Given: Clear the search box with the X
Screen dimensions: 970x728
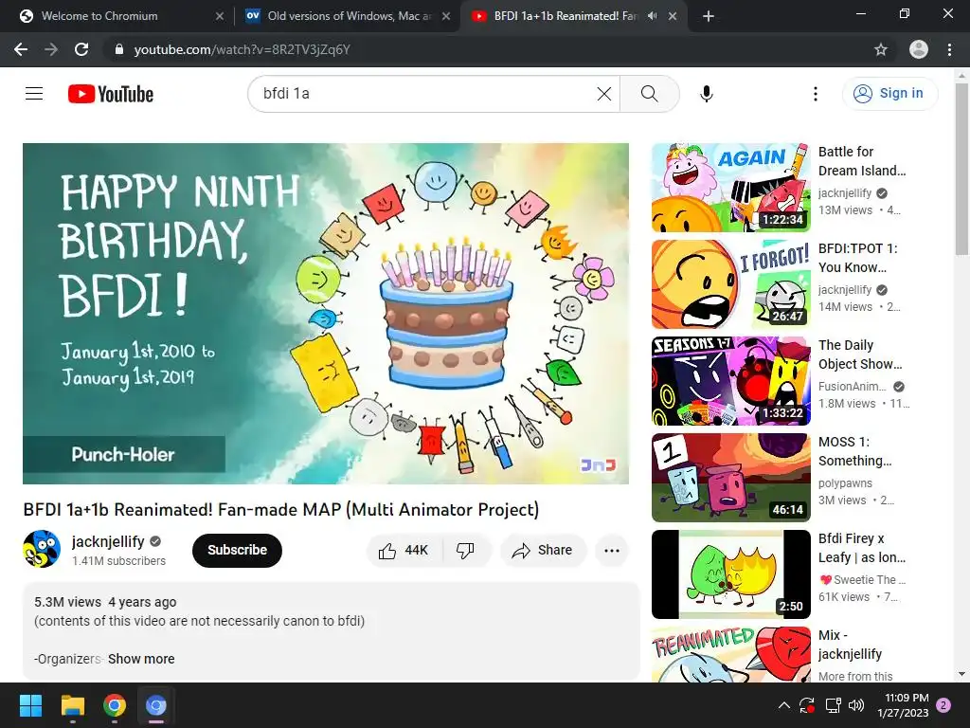Looking at the screenshot, I should coord(603,94).
